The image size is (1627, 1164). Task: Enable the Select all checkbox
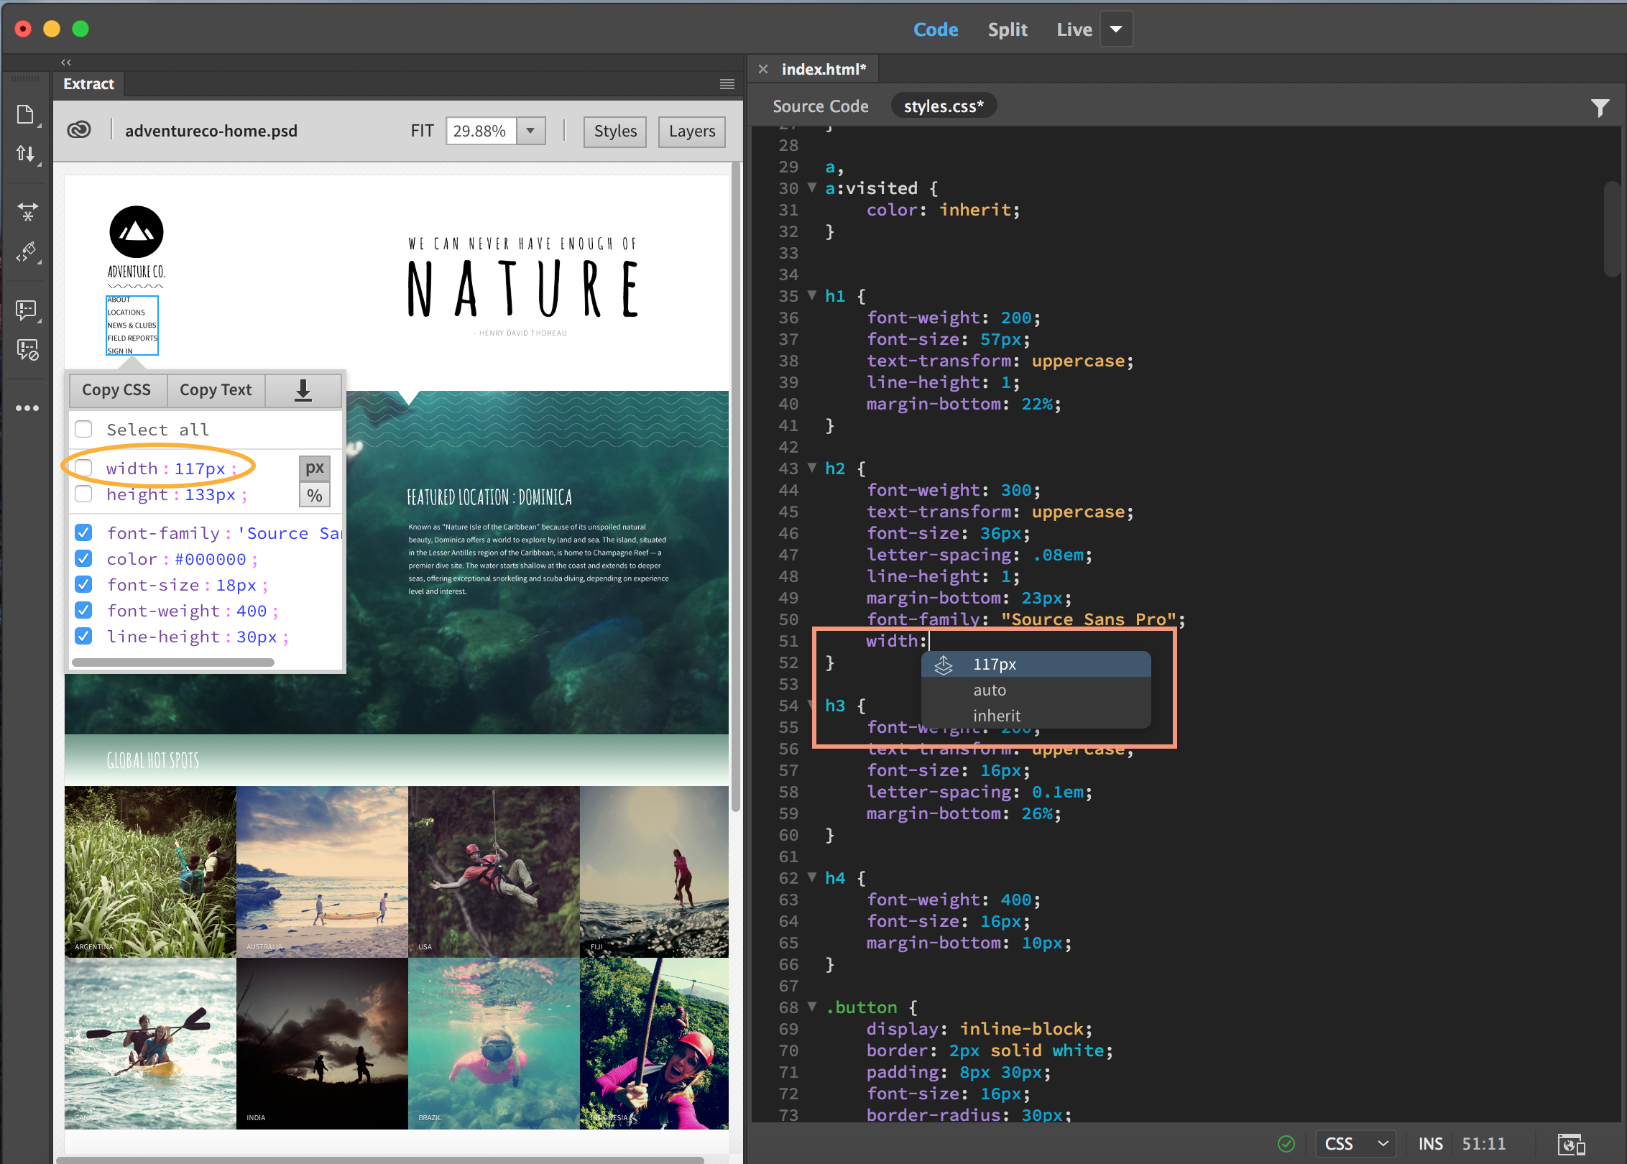(83, 429)
